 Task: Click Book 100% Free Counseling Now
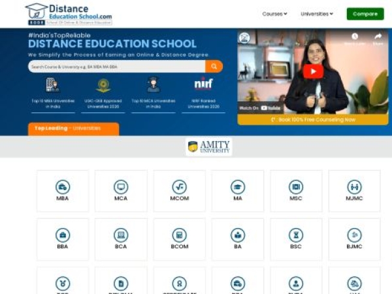coord(313,120)
